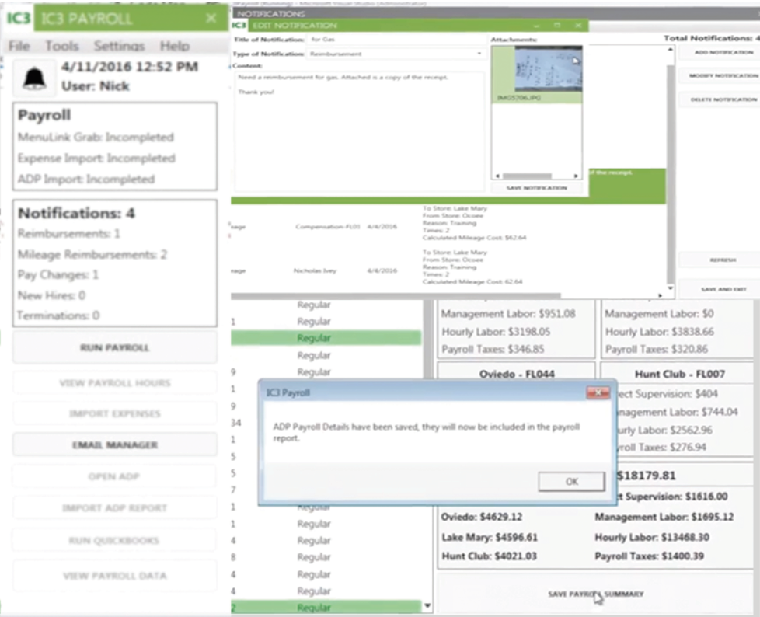Open the Tools menu
This screenshot has height=617, width=760.
(61, 46)
